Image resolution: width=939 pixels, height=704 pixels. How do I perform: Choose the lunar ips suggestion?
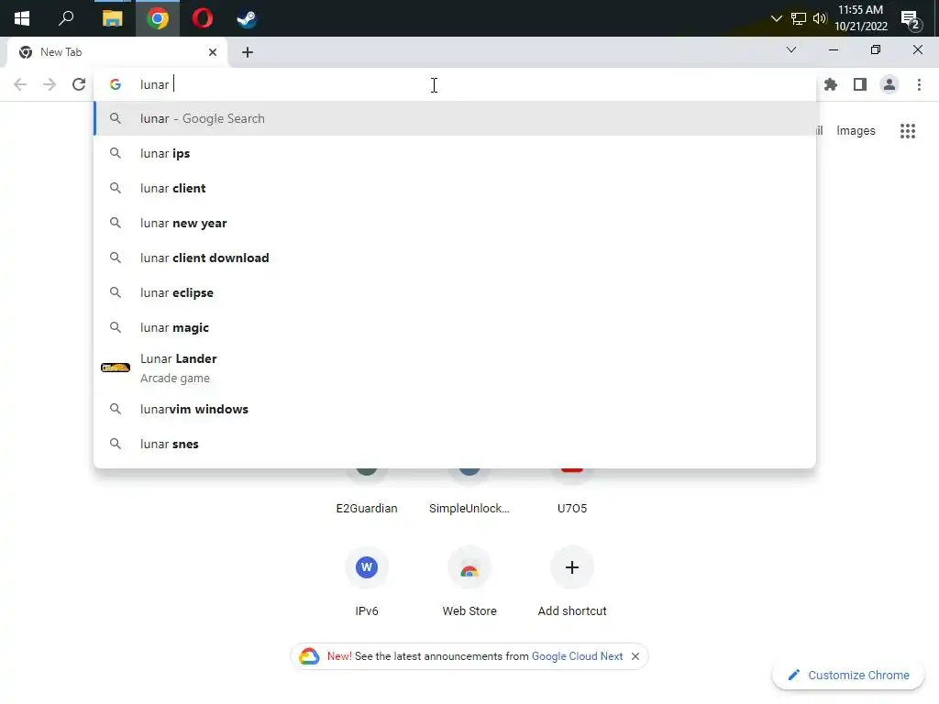(455, 153)
